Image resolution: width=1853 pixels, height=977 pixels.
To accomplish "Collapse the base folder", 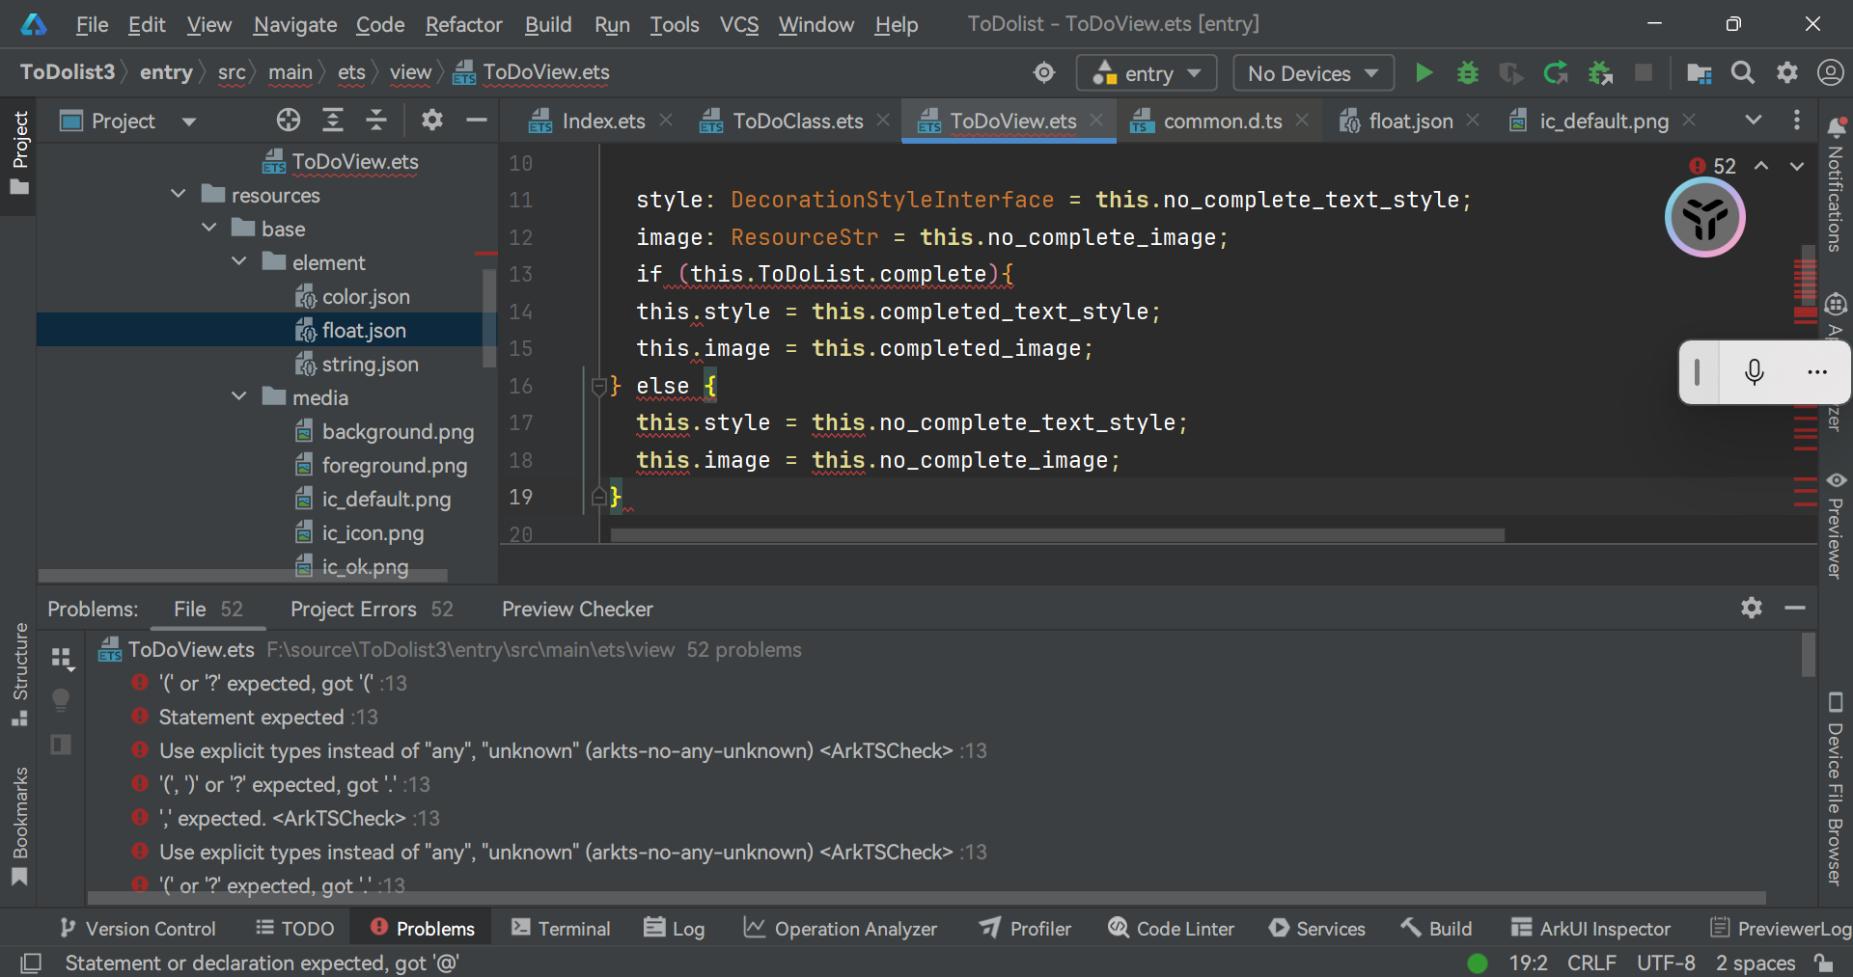I will pyautogui.click(x=209, y=229).
